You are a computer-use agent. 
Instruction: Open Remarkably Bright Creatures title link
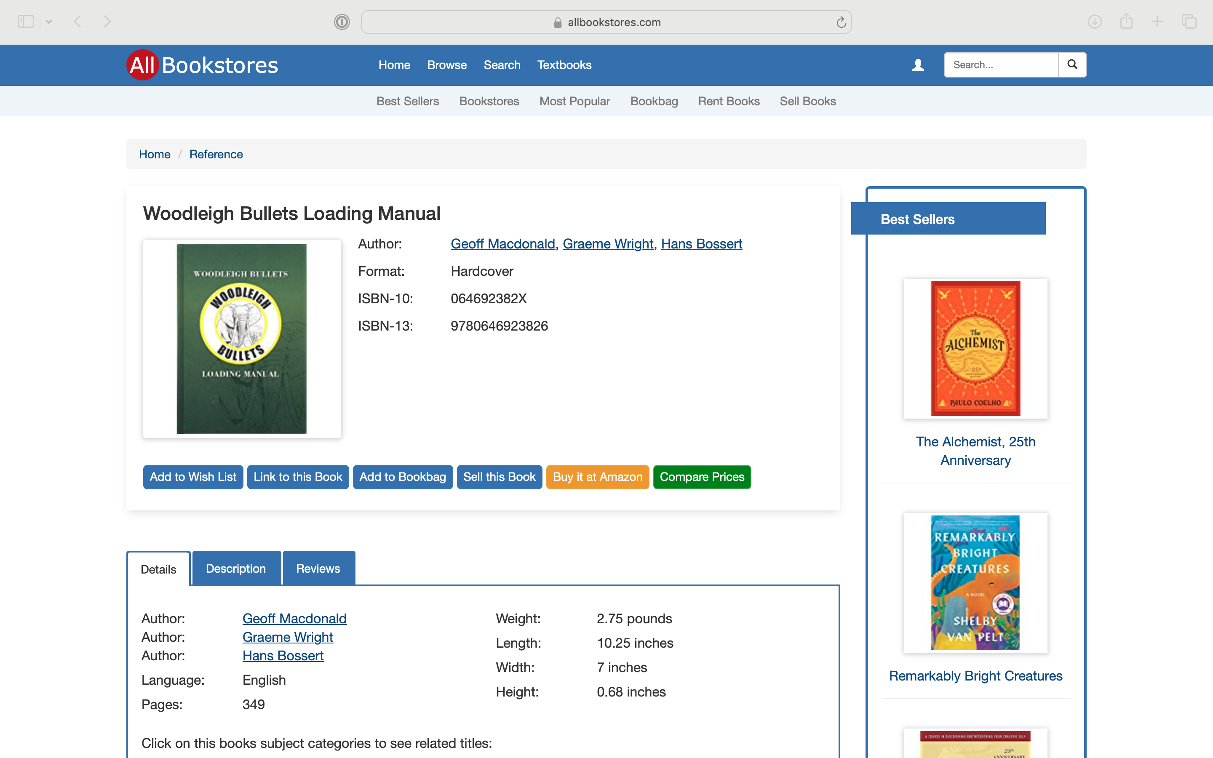[975, 676]
